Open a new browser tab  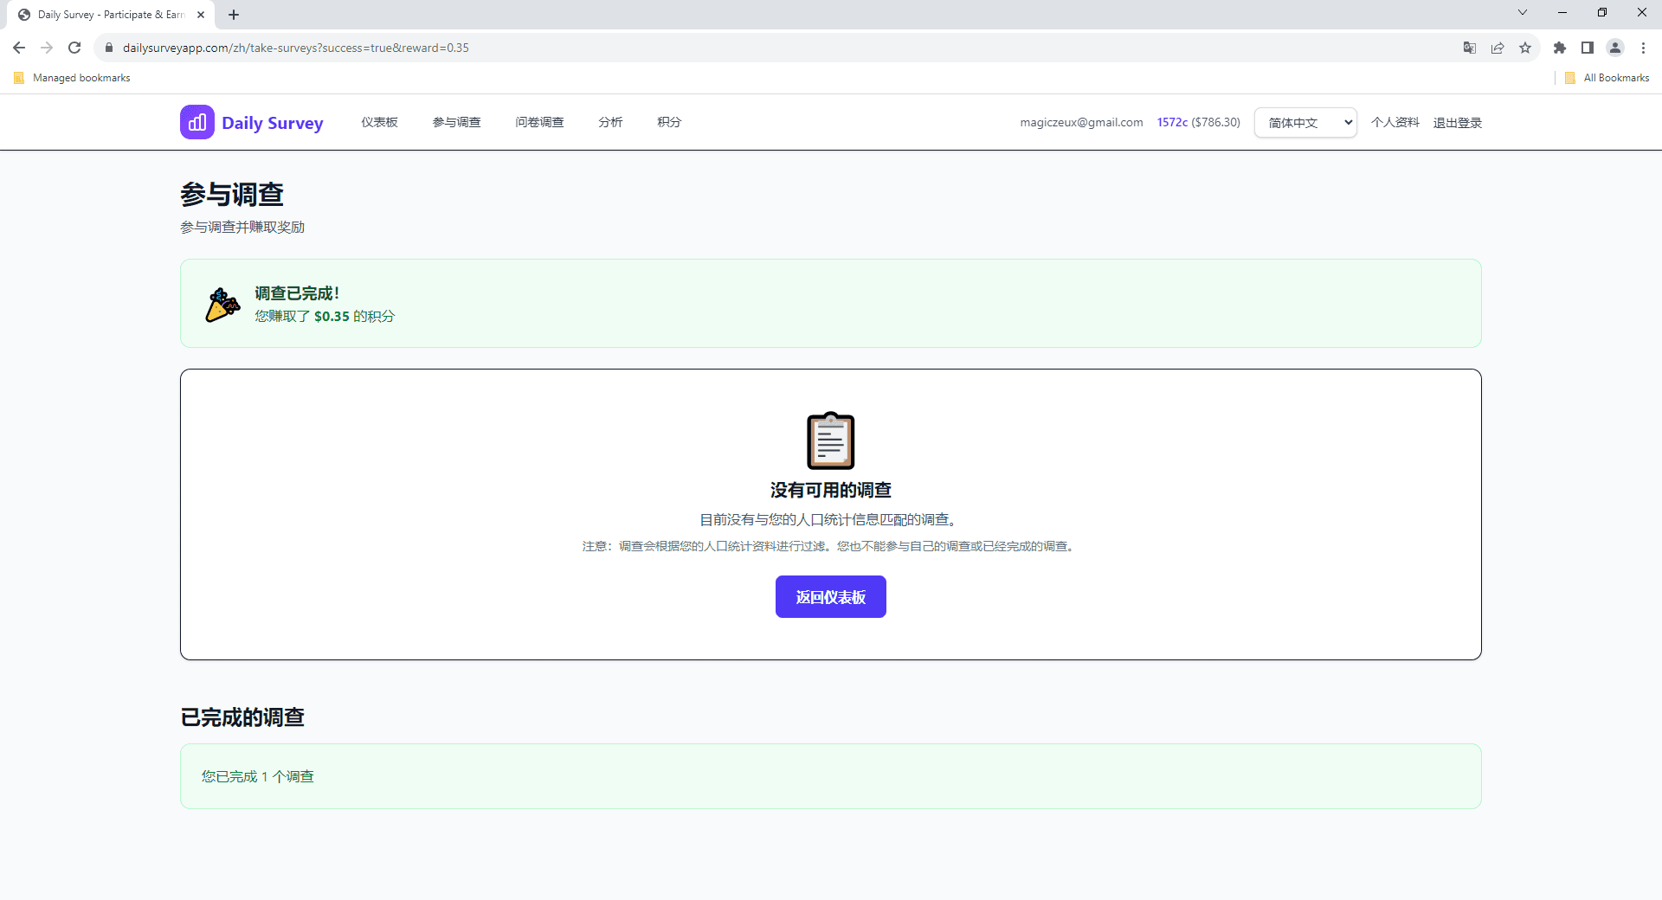pos(234,15)
